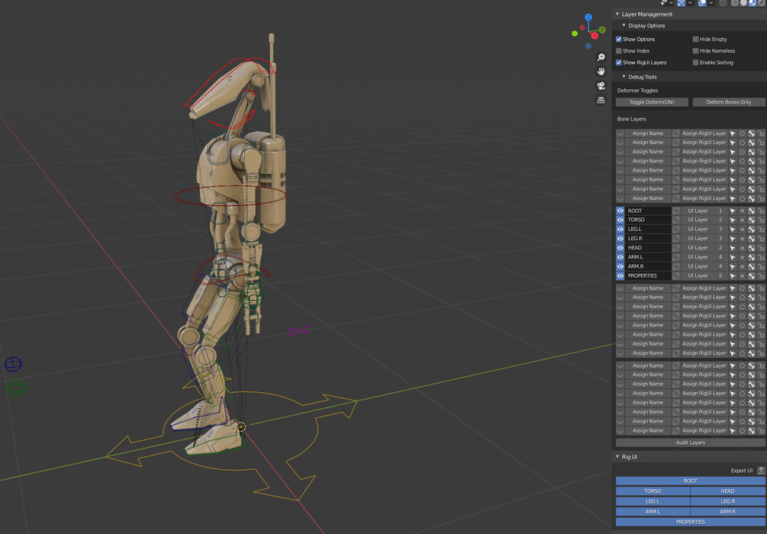Hide the ARM.L bone layer

(620, 257)
